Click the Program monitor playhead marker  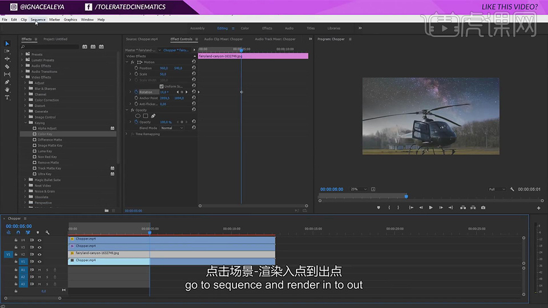[406, 196]
